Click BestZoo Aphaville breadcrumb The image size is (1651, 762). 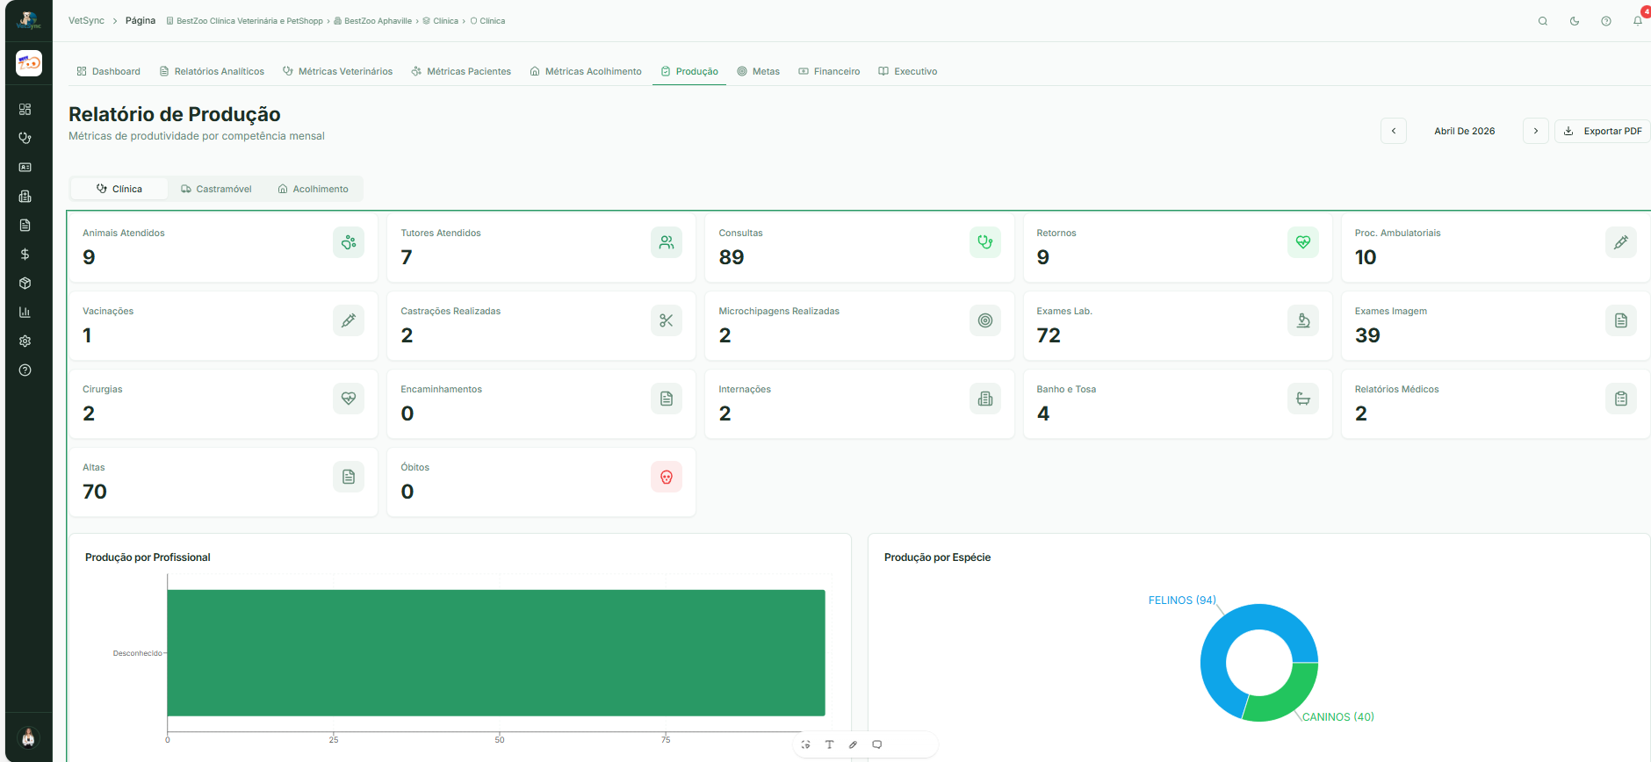click(373, 21)
